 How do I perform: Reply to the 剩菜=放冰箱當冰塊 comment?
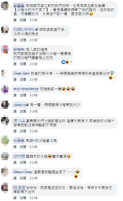coord(23,147)
